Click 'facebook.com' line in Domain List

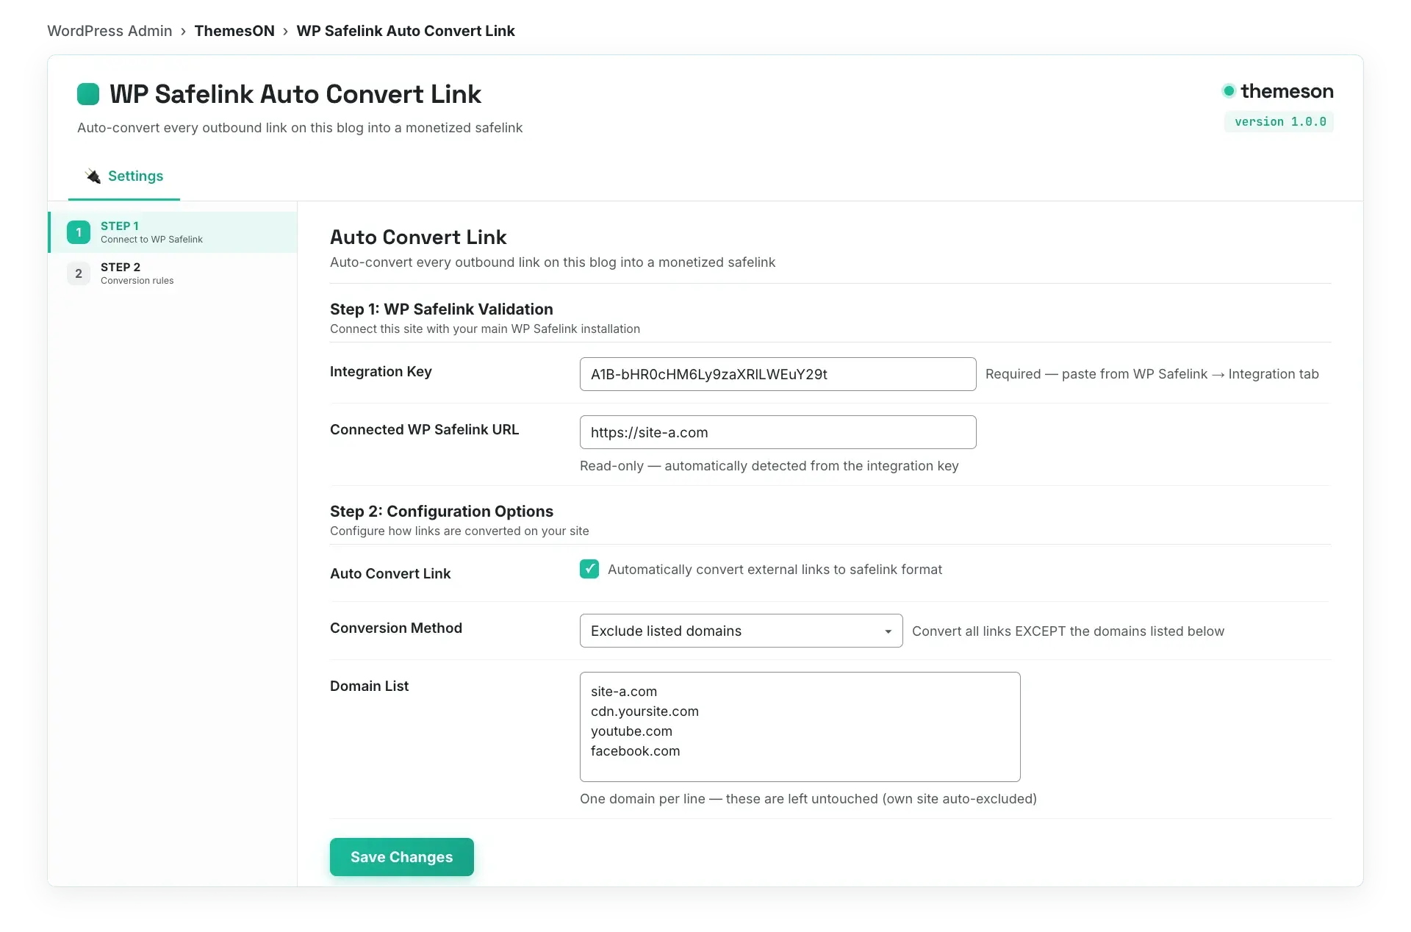(635, 751)
